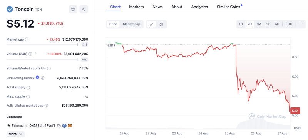Add Toncoin to watchlist with star icon

pos(73,9)
